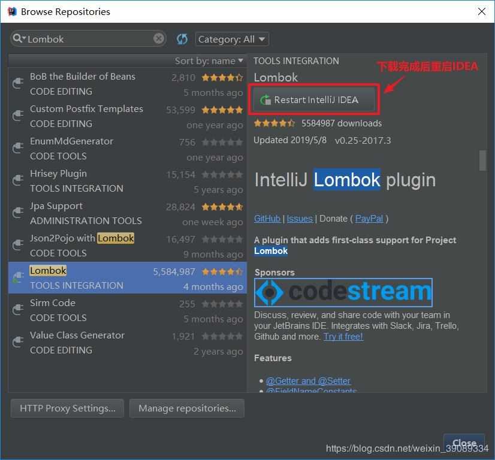Open the @Getter and @Setter feature link

coord(308,381)
